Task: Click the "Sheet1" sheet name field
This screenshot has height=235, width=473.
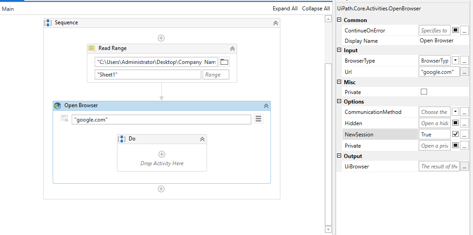Action: (x=148, y=75)
